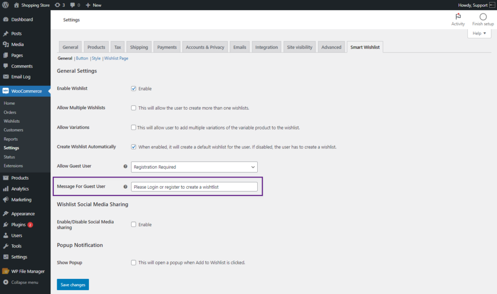Open the Integration tab
This screenshot has width=497, height=294.
(x=266, y=47)
